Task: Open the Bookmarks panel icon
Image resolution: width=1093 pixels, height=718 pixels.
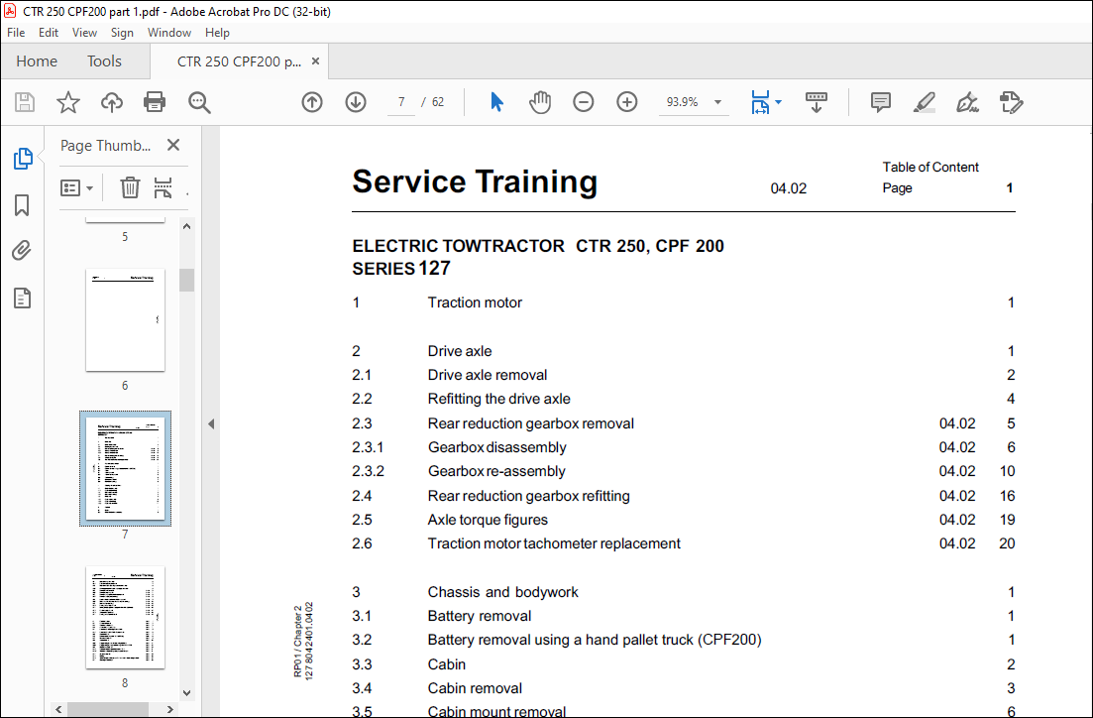Action: tap(23, 205)
